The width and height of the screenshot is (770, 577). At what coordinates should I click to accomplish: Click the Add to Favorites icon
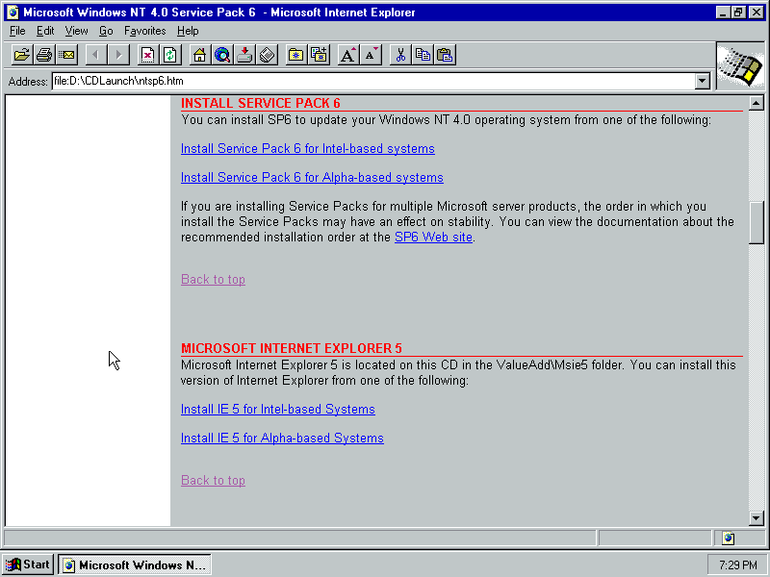[319, 55]
